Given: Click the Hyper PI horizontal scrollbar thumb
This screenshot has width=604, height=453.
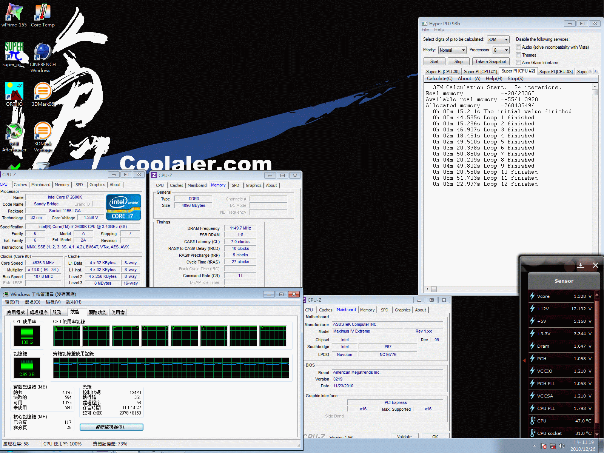Looking at the screenshot, I should pos(434,289).
